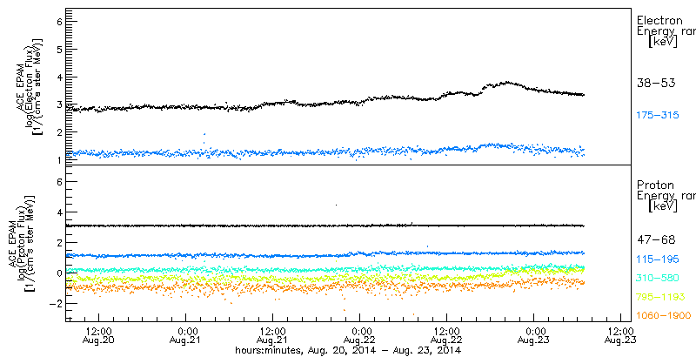Click the 47-68 proton energy label
This screenshot has width=696, height=357.
click(x=656, y=240)
